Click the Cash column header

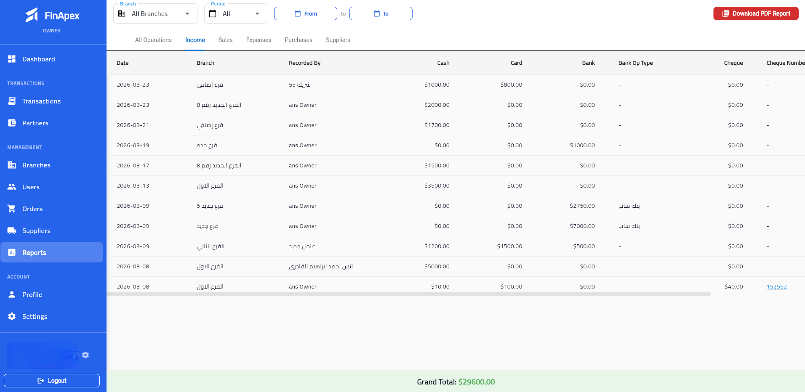443,63
